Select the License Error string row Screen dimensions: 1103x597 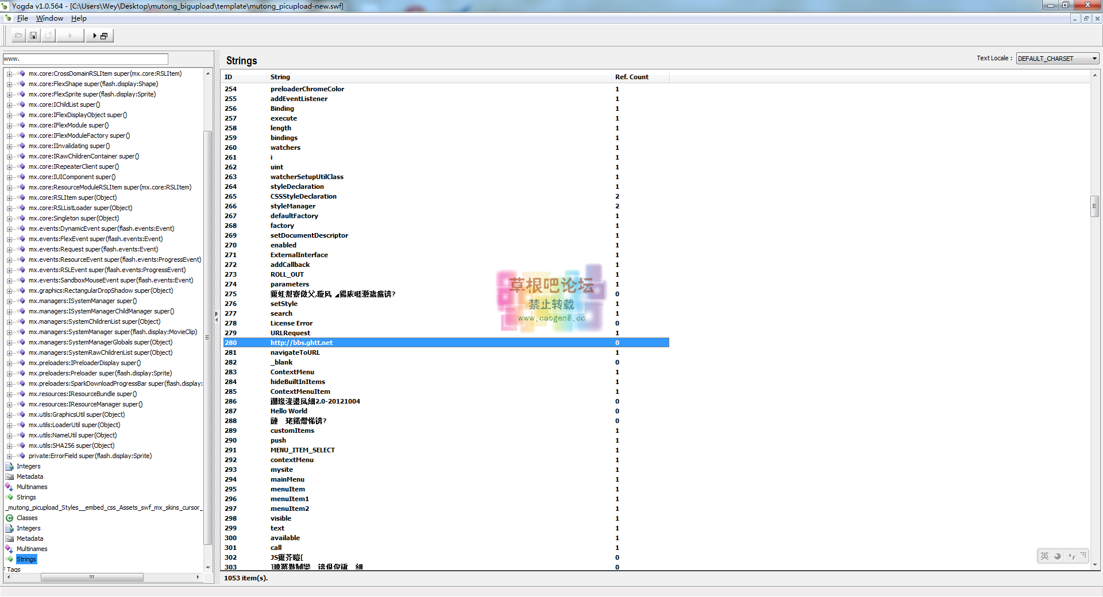pos(292,323)
